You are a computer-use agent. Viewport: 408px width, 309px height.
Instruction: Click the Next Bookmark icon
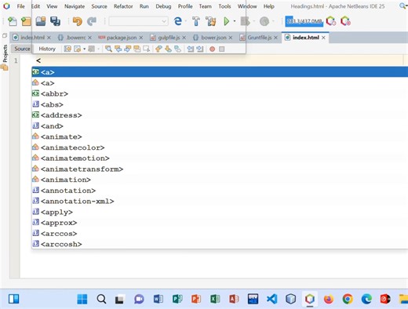[x=168, y=49]
